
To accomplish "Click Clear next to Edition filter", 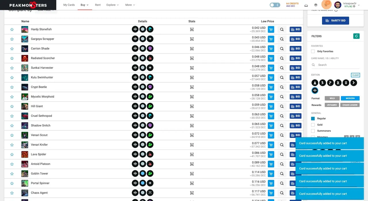I will [x=355, y=75].
